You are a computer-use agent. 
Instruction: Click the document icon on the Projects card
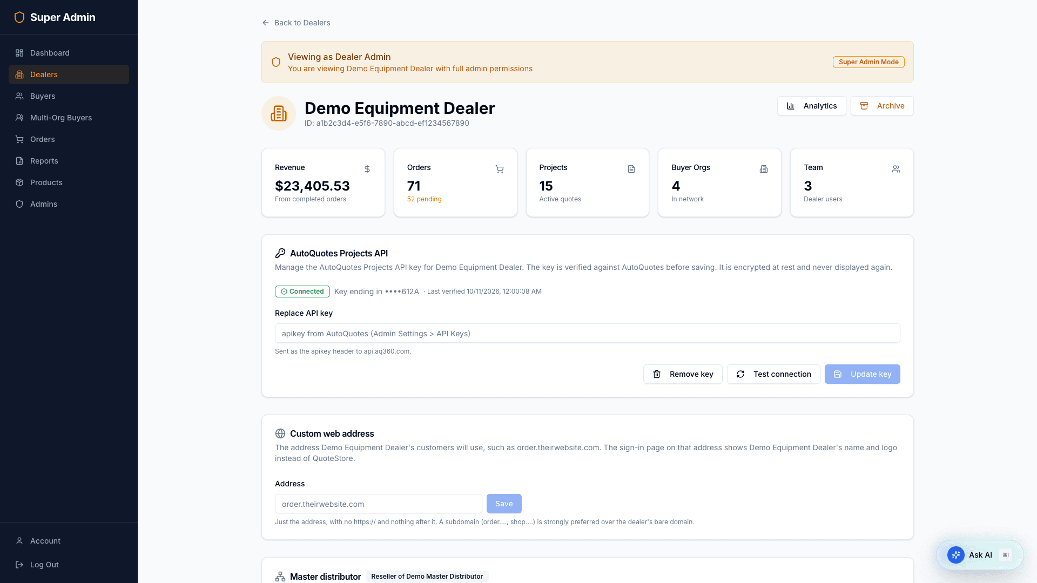coord(631,169)
